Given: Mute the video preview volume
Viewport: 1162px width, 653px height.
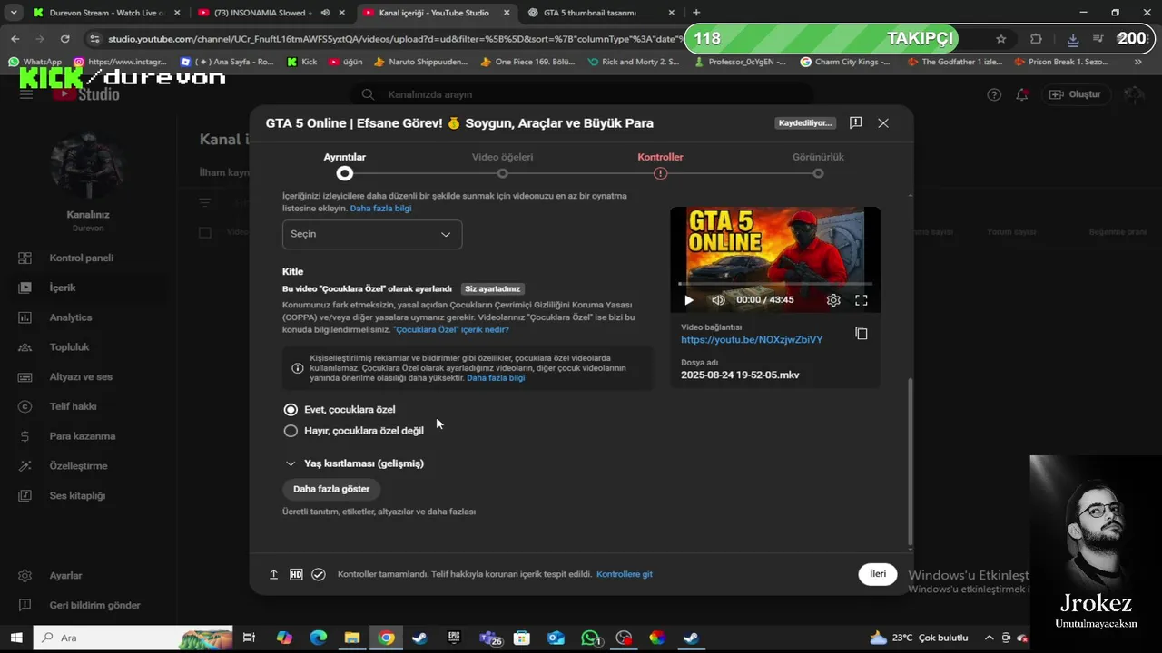Looking at the screenshot, I should (x=718, y=300).
